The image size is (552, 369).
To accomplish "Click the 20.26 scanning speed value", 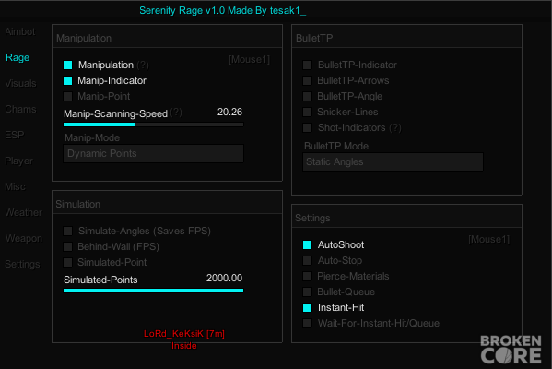I will (x=229, y=112).
